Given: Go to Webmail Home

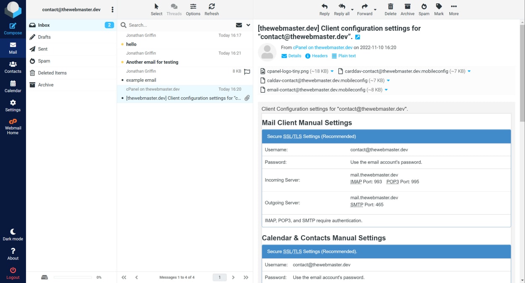Looking at the screenshot, I should (13, 127).
